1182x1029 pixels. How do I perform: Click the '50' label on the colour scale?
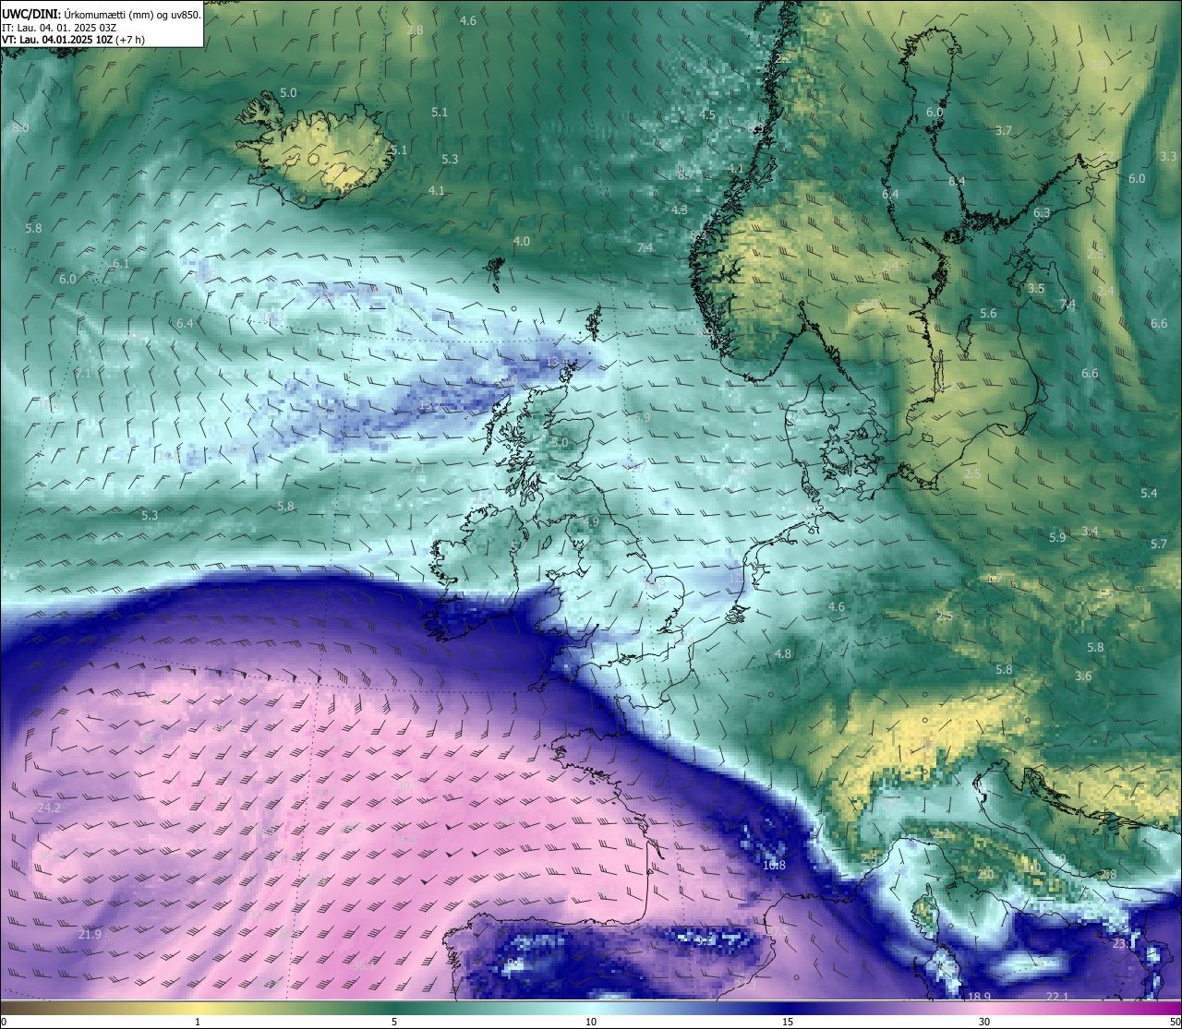click(x=1175, y=1022)
